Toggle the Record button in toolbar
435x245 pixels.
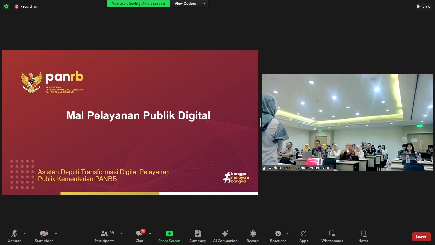pyautogui.click(x=253, y=236)
